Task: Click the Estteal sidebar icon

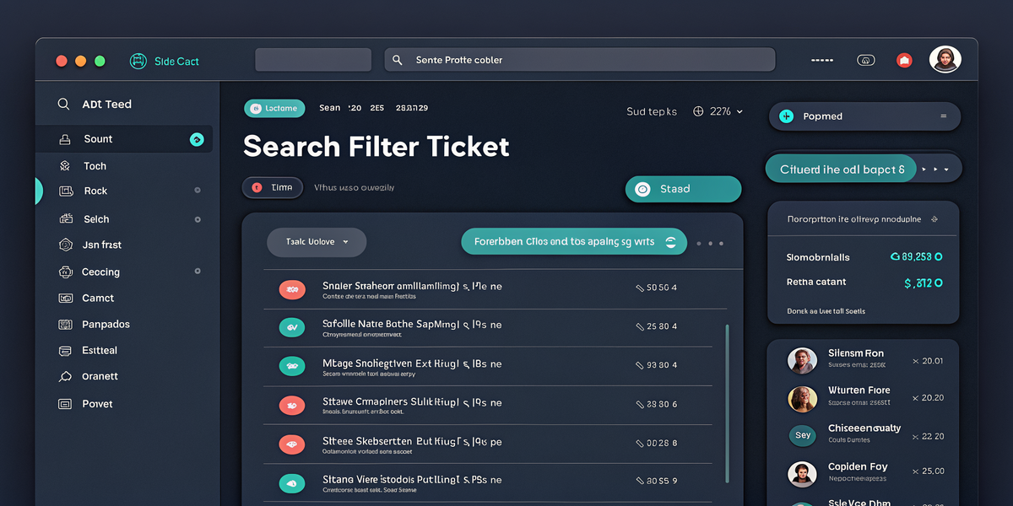Action: coord(65,350)
